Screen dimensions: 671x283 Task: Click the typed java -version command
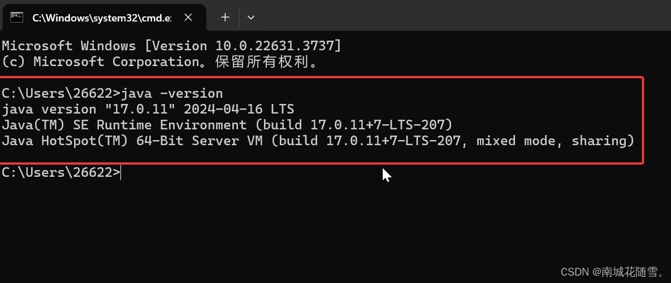click(x=172, y=93)
